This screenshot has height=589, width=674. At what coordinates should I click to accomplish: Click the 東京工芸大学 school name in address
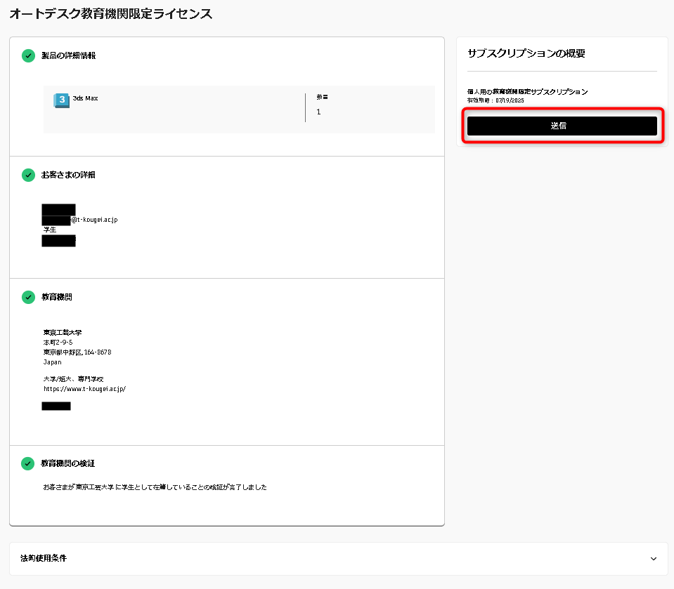tap(63, 332)
